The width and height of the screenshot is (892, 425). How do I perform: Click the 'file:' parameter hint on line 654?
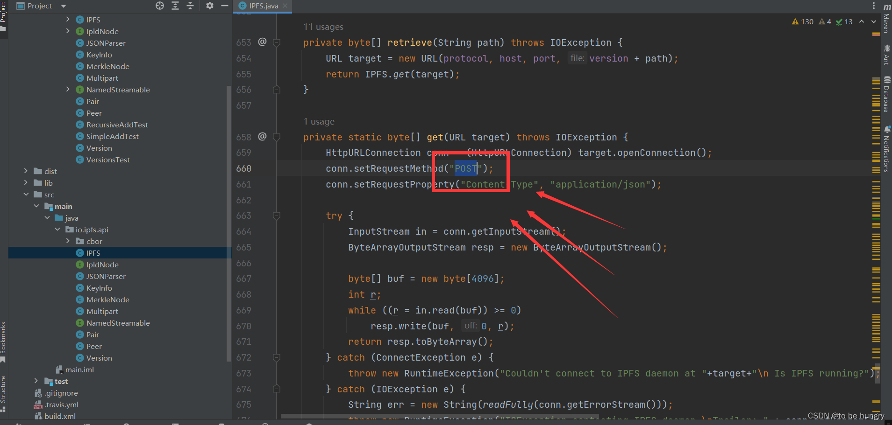coord(578,58)
